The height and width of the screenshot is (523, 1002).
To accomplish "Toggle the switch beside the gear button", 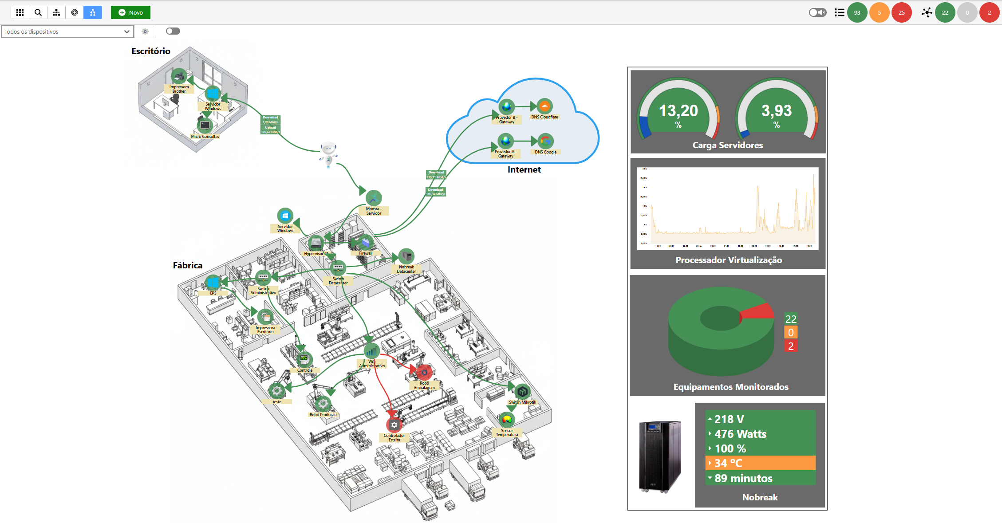I will click(x=173, y=31).
